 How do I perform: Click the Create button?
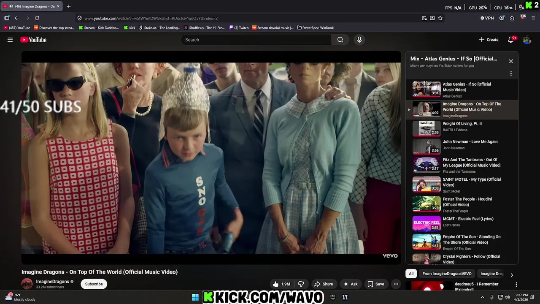489,40
